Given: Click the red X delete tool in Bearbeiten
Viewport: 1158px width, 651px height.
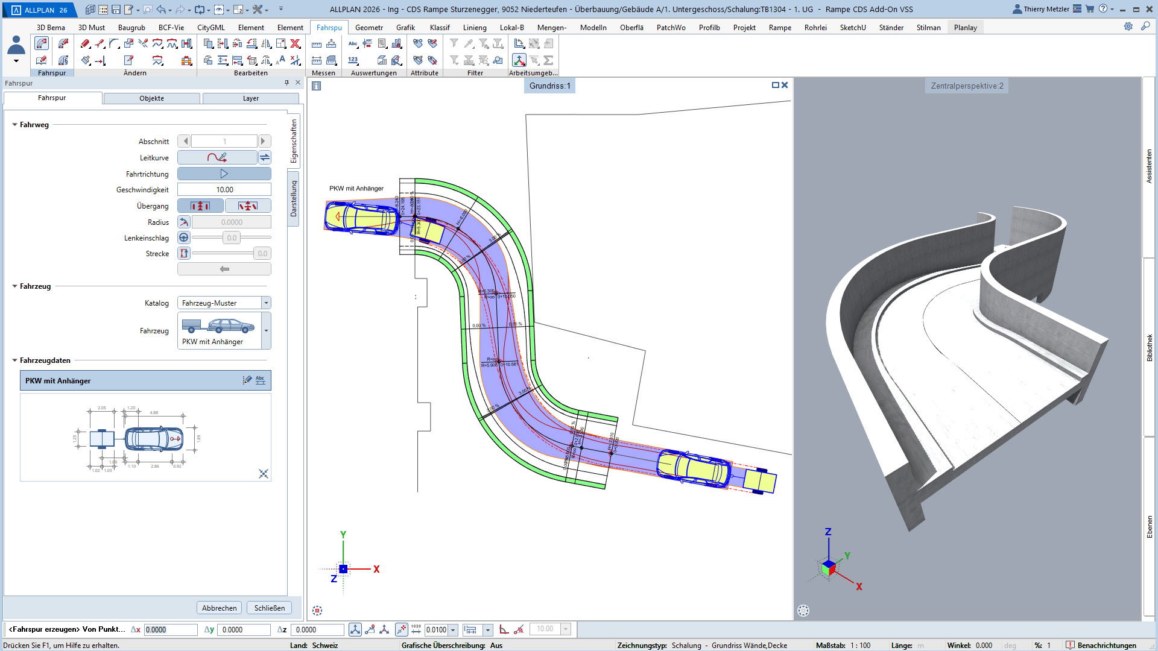Looking at the screenshot, I should coord(295,43).
